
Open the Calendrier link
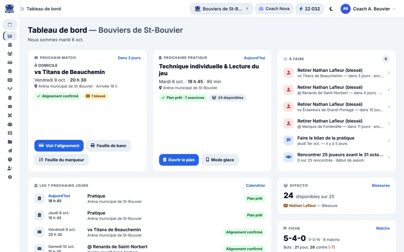[256, 185]
